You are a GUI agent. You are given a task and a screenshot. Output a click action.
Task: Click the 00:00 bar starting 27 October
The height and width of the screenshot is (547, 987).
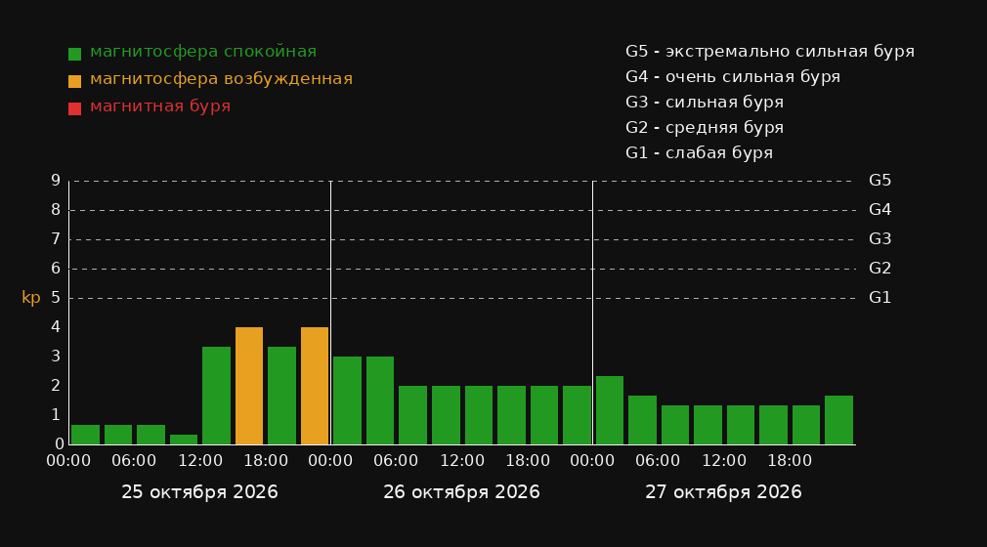[610, 410]
